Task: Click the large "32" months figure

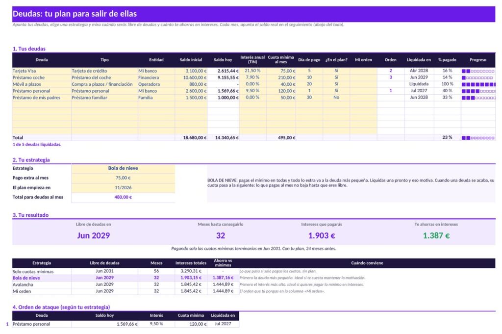Action: (x=221, y=236)
